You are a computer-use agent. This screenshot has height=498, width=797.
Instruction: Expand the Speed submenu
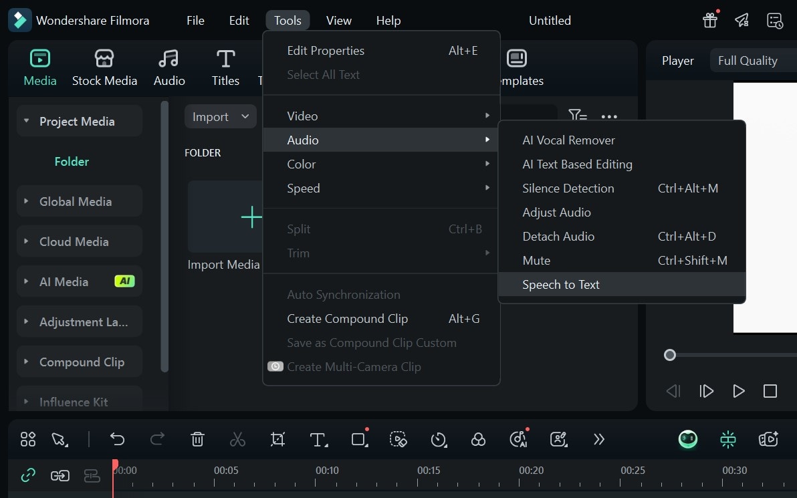[382, 188]
